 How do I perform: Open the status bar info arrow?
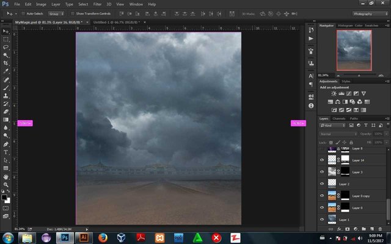click(x=87, y=229)
